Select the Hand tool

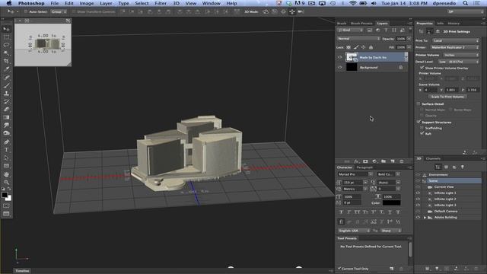click(7, 174)
